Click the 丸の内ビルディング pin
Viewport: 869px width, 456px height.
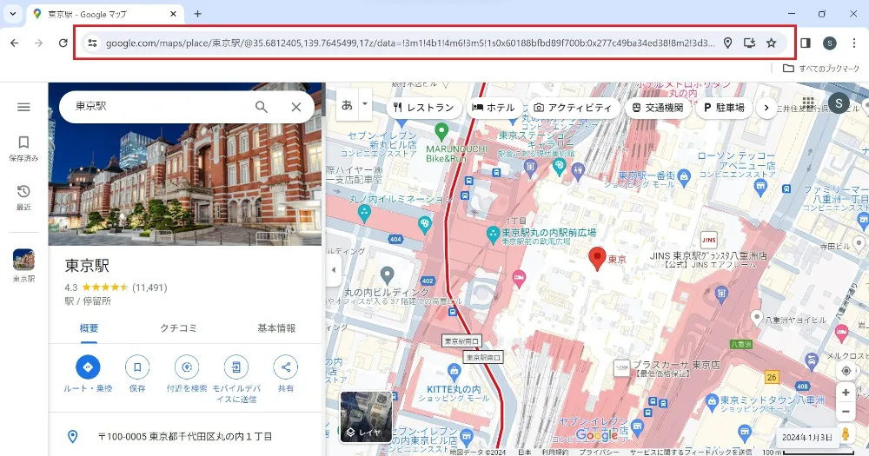[387, 274]
